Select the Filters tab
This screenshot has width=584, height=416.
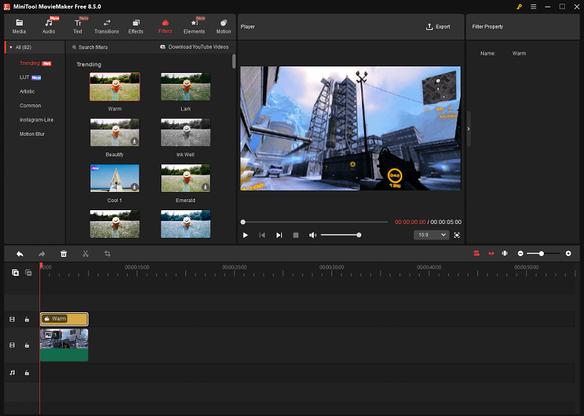tap(165, 26)
